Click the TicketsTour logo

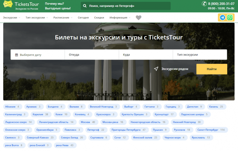21,5
